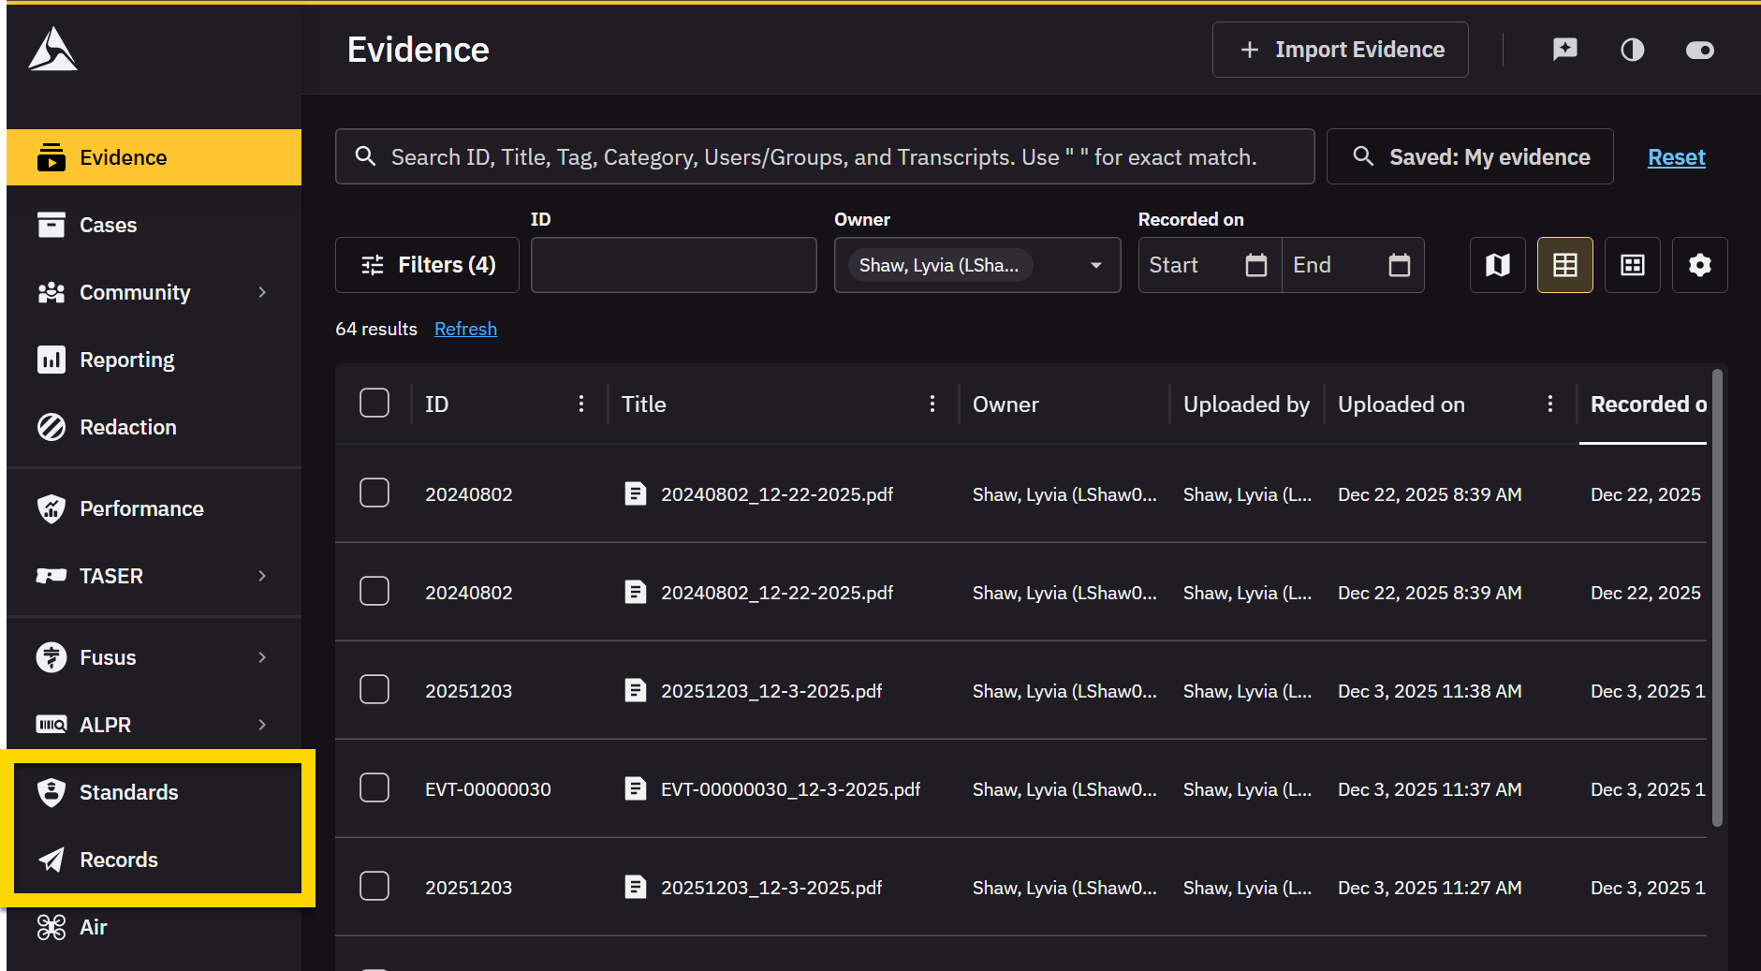Open Start date calendar picker icon
This screenshot has height=971, width=1761.
click(x=1255, y=265)
